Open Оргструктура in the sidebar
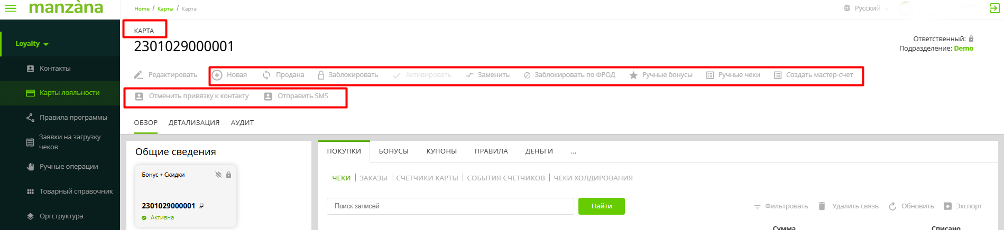This screenshot has height=230, width=1004. point(61,216)
